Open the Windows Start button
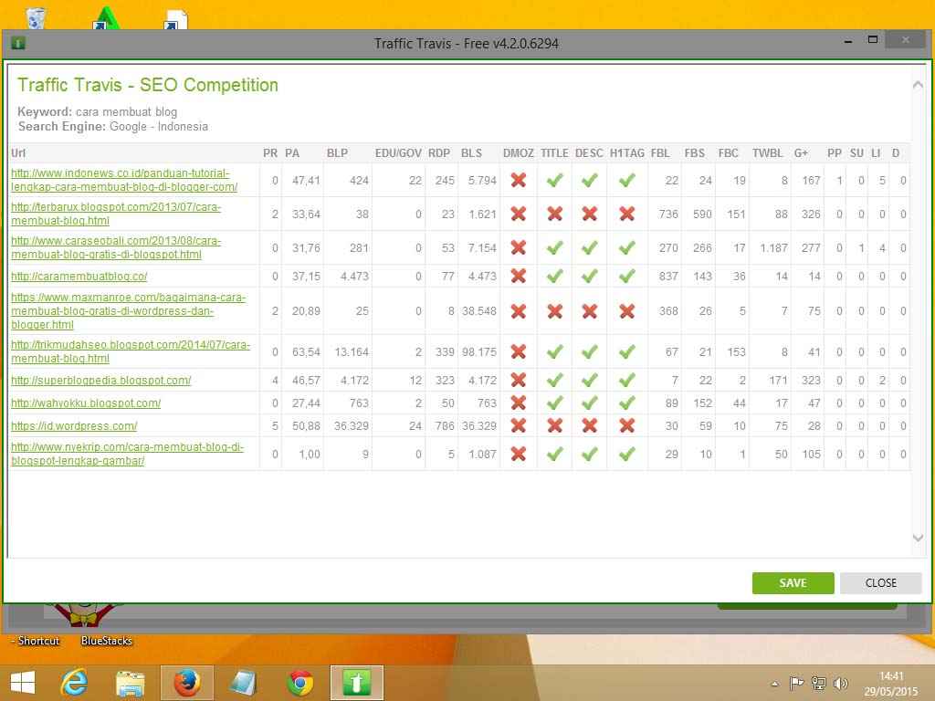 pos(23,683)
